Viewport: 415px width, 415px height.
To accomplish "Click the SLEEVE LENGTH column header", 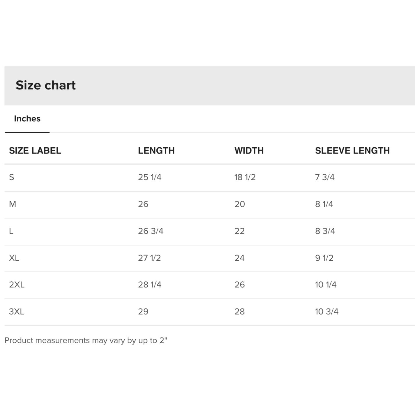I will click(352, 151).
